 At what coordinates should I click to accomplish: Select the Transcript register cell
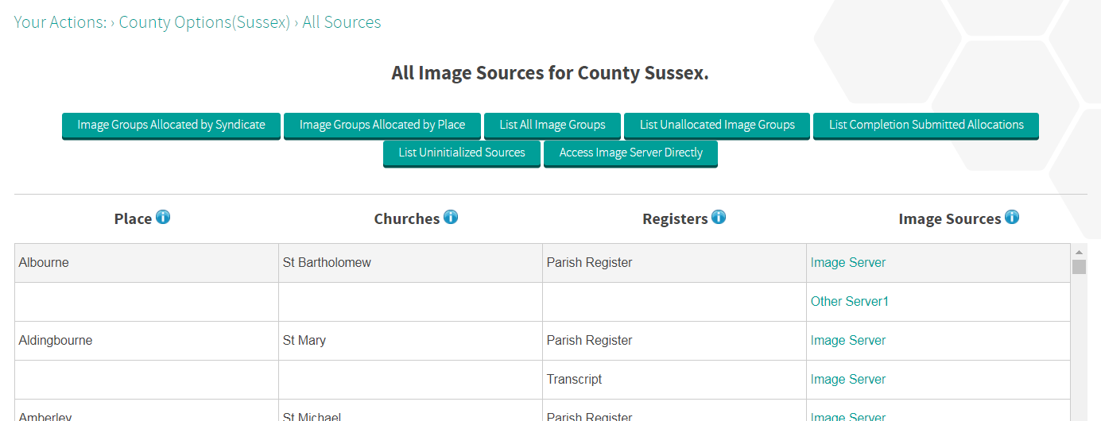point(675,380)
